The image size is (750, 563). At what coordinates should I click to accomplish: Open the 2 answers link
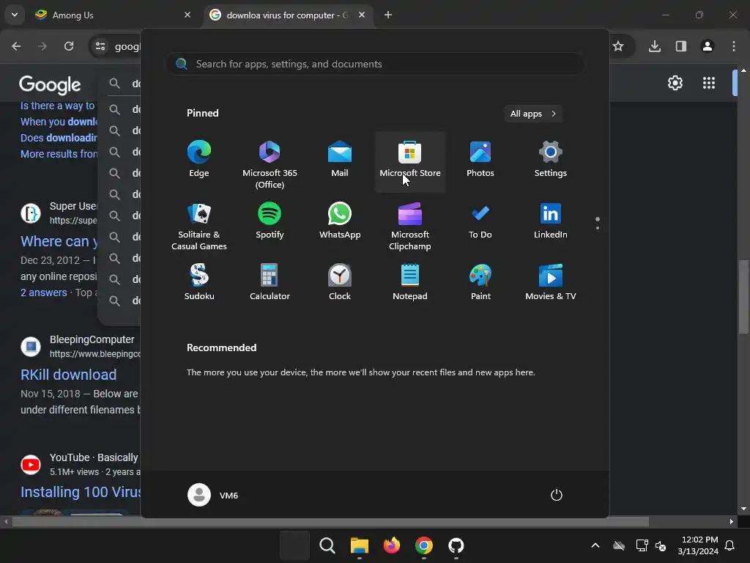pyautogui.click(x=43, y=292)
